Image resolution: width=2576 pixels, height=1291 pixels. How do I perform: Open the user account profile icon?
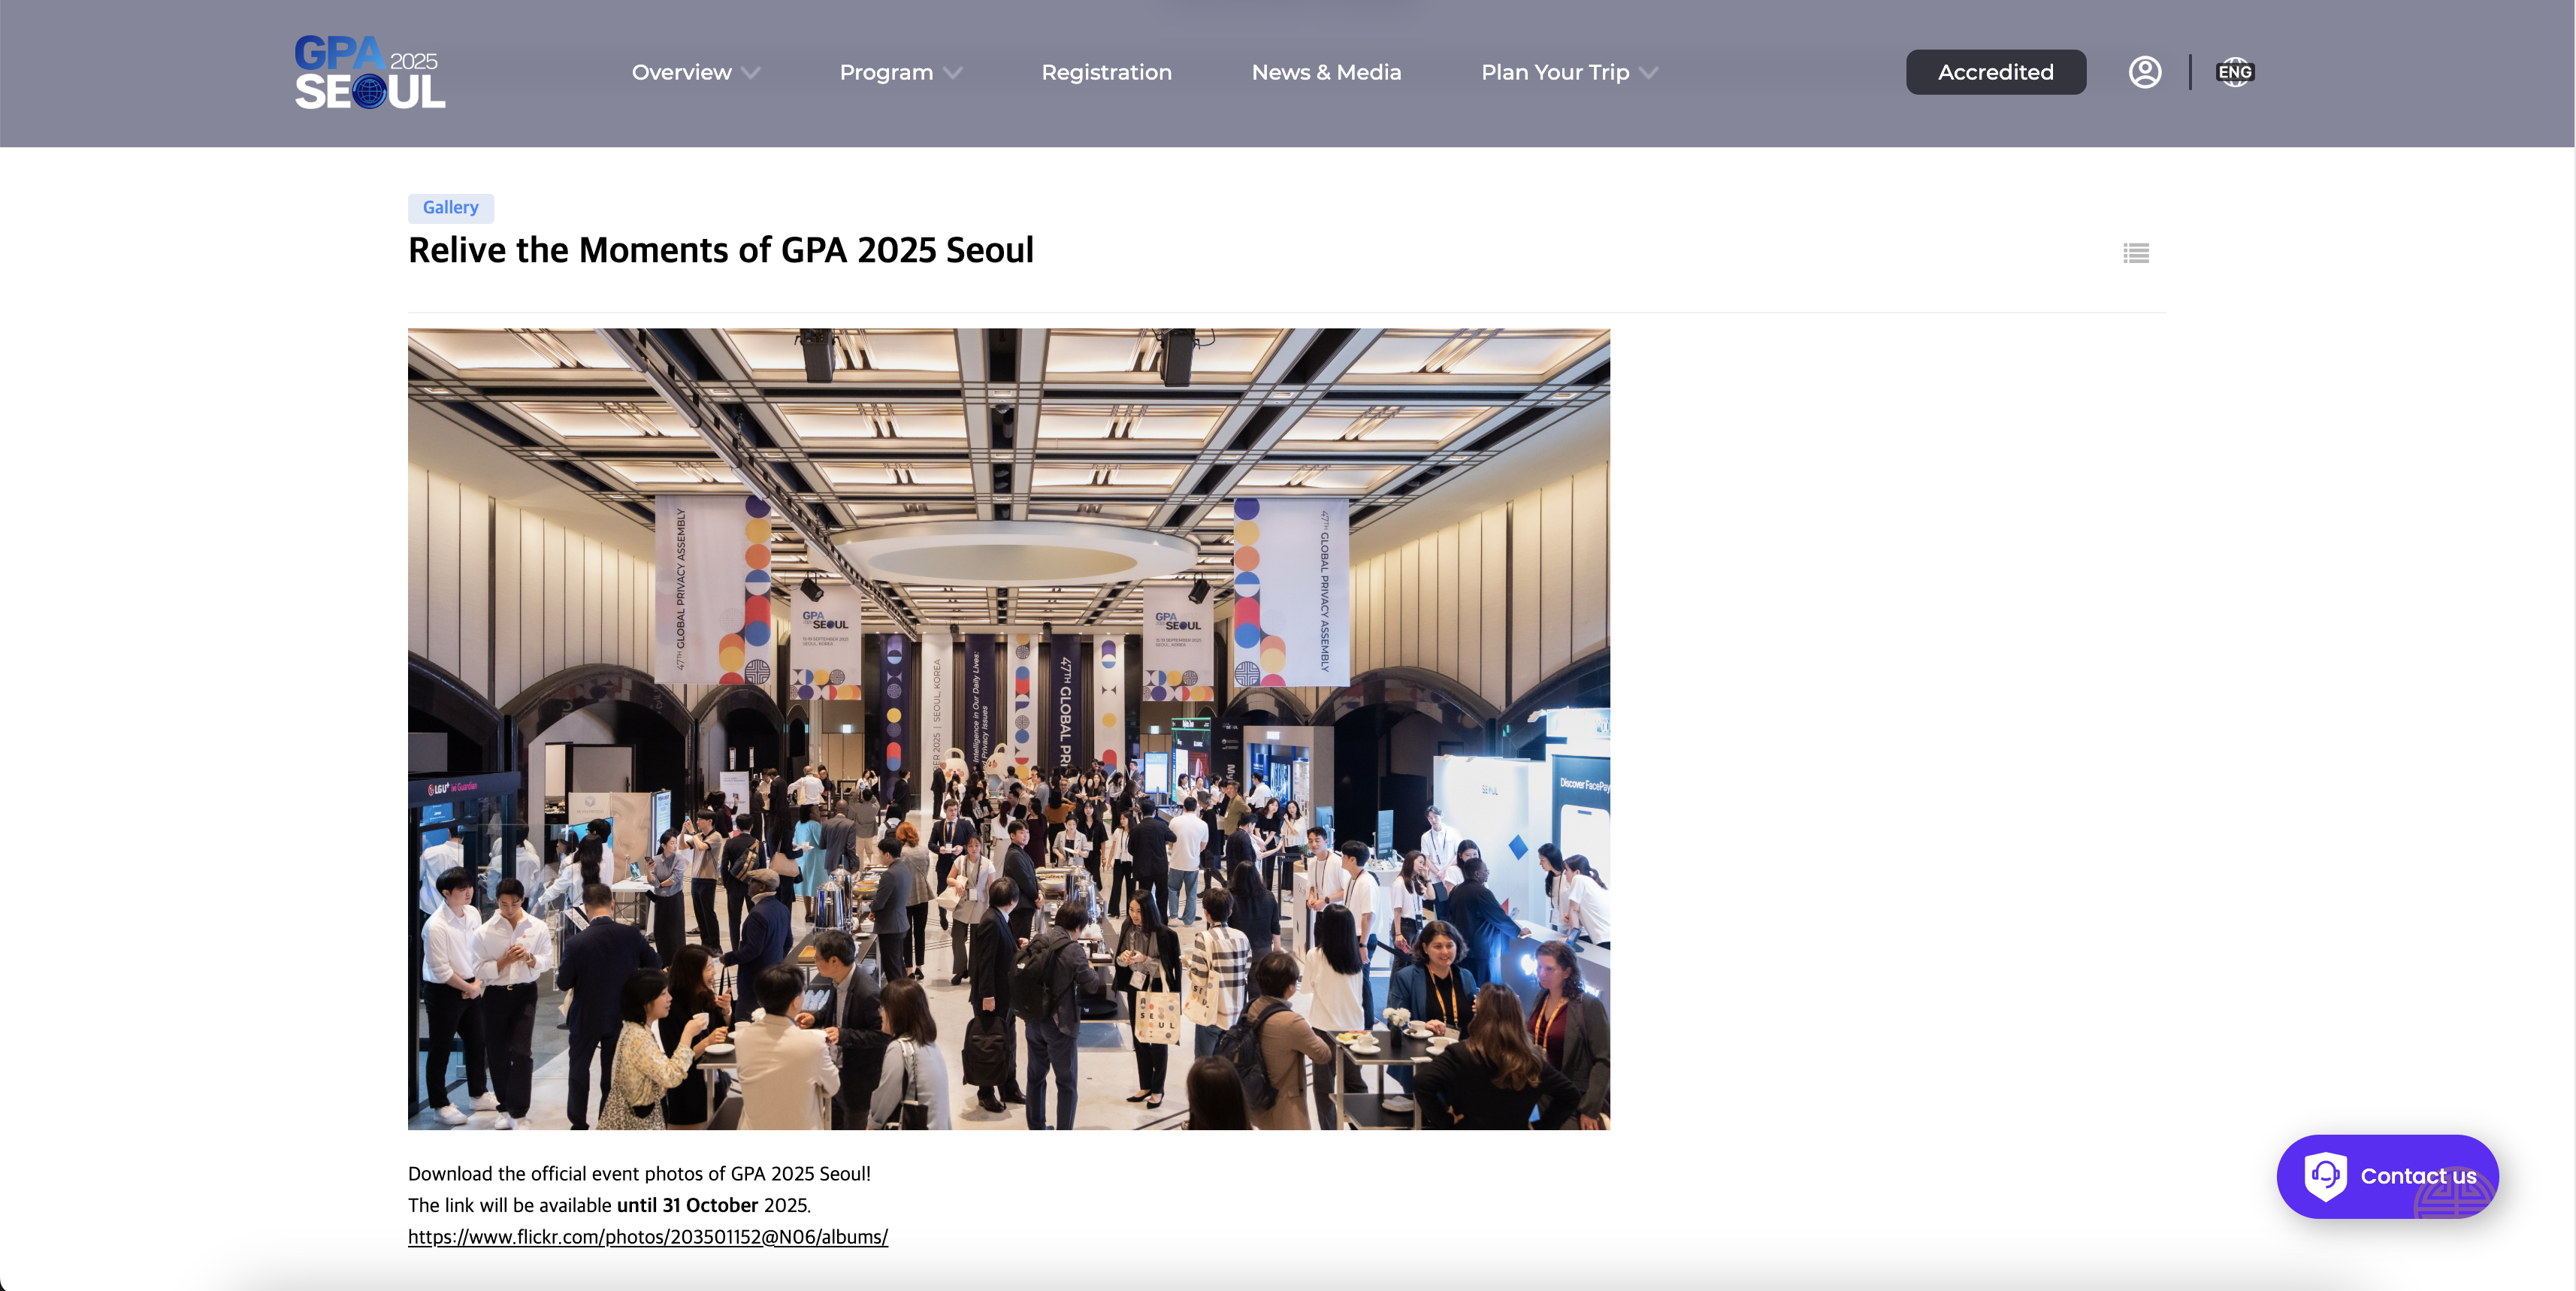coord(2145,72)
